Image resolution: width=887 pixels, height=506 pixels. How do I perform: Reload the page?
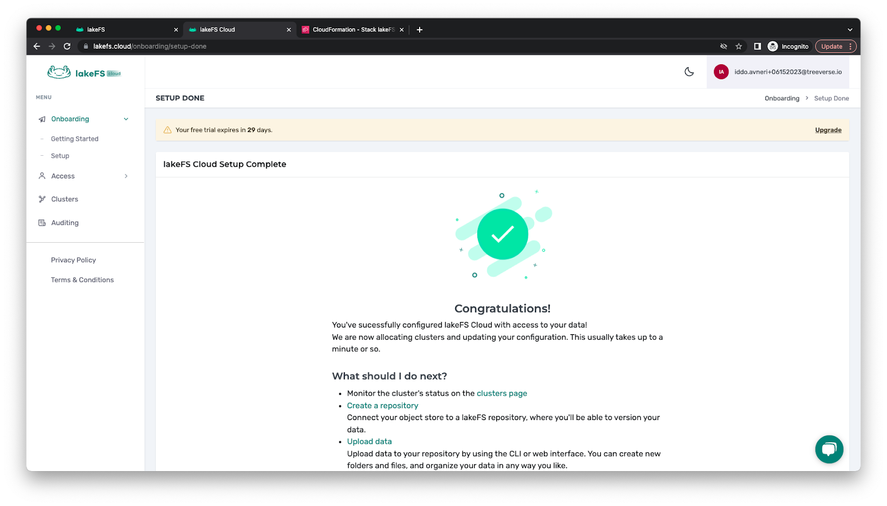[67, 47]
